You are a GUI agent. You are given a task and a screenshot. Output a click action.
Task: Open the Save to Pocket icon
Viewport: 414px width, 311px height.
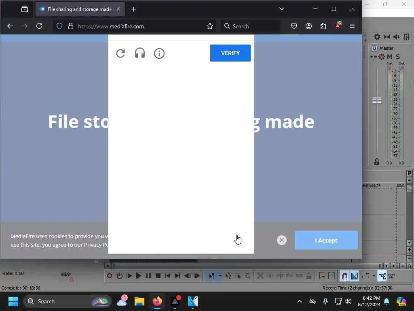(294, 26)
